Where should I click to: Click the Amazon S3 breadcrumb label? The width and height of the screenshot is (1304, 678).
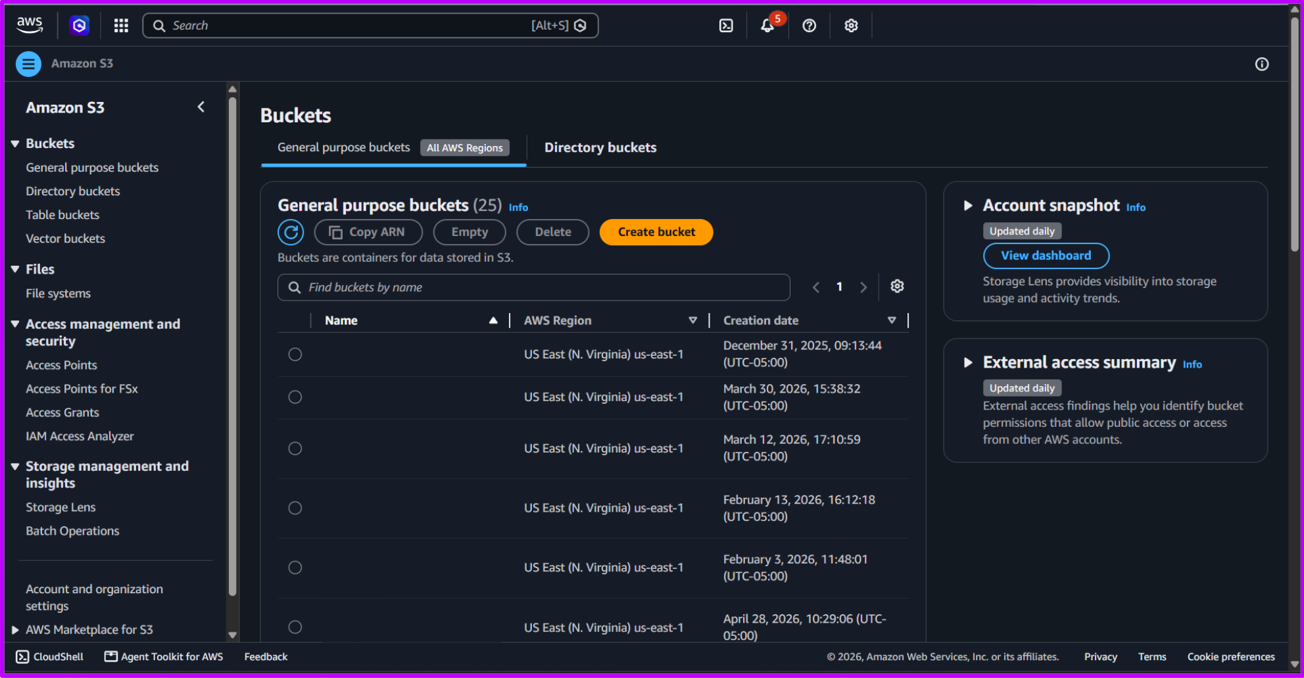pos(82,64)
